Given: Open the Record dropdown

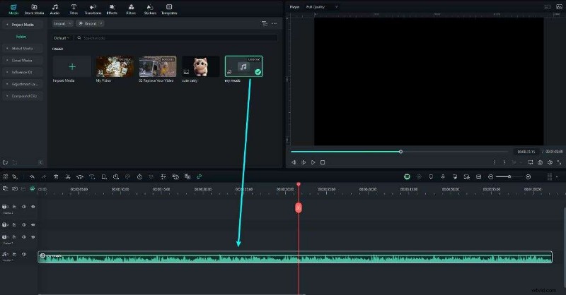Looking at the screenshot, I should pyautogui.click(x=90, y=23).
